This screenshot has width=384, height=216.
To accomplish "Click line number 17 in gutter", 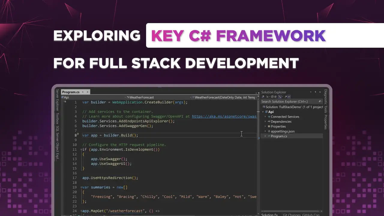I will [74, 178].
